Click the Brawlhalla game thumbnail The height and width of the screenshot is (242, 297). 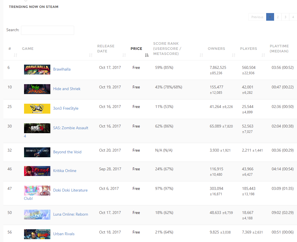[x=37, y=69]
